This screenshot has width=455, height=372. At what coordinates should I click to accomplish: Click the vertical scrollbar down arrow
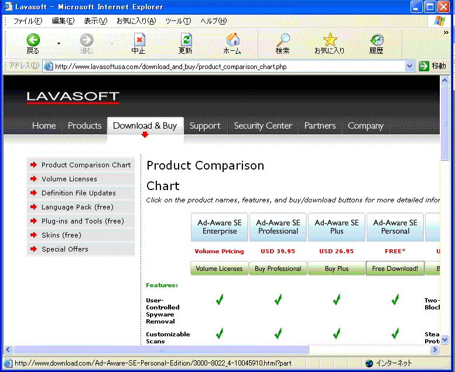(x=444, y=339)
